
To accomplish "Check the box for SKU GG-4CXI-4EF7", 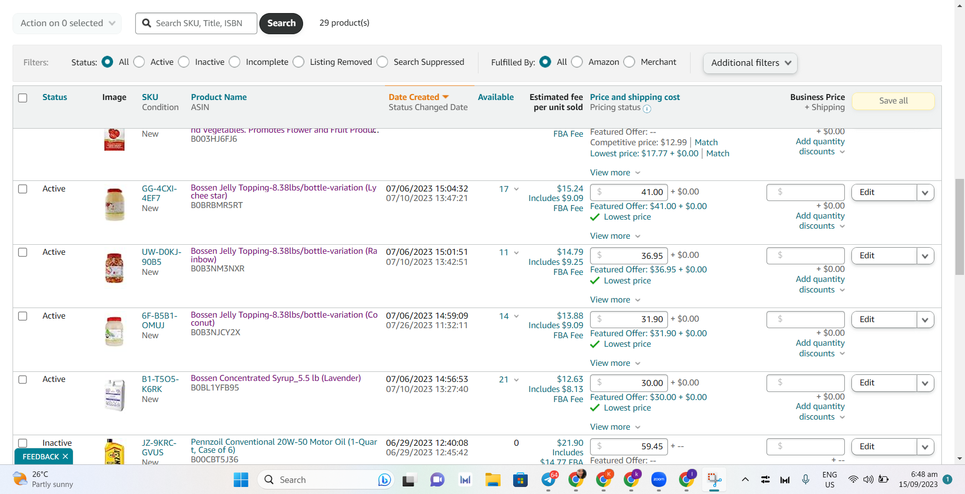I will click(23, 189).
